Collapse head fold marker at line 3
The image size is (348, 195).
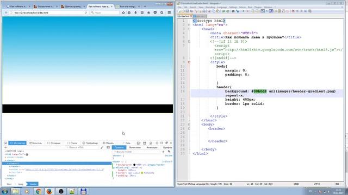(189, 29)
